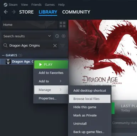The width and height of the screenshot is (137, 136).
Task: Click the magnifying glass search icon
Action: coord(5,45)
